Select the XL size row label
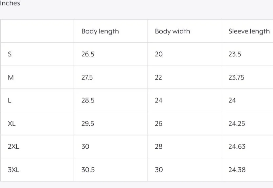Screen dimensions: 273x188 coord(11,124)
